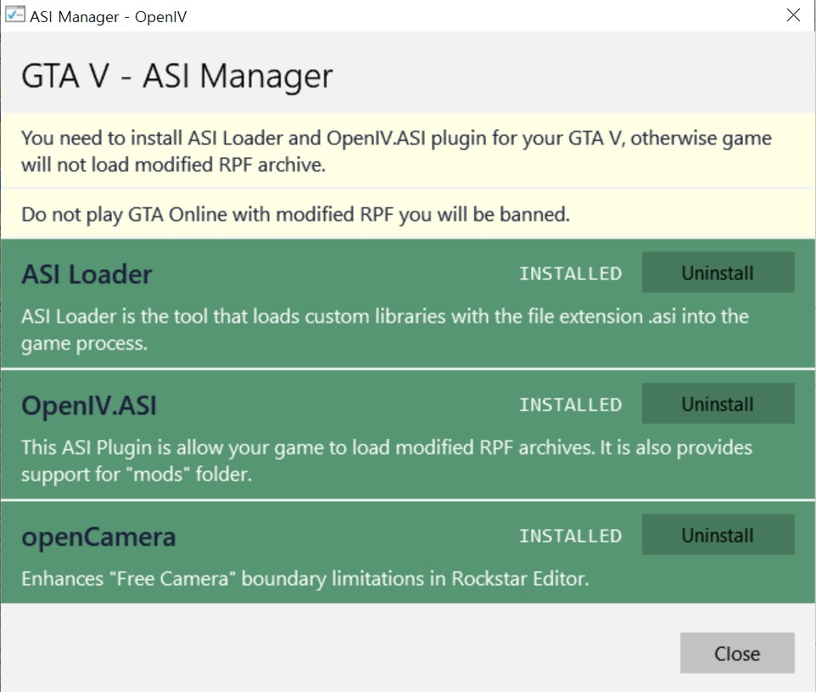Select the openCamera section heading

click(x=98, y=536)
